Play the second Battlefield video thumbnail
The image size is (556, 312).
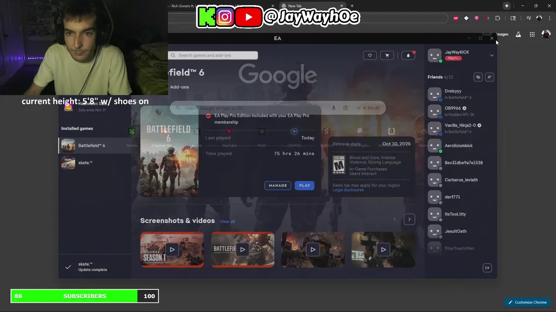(x=242, y=250)
